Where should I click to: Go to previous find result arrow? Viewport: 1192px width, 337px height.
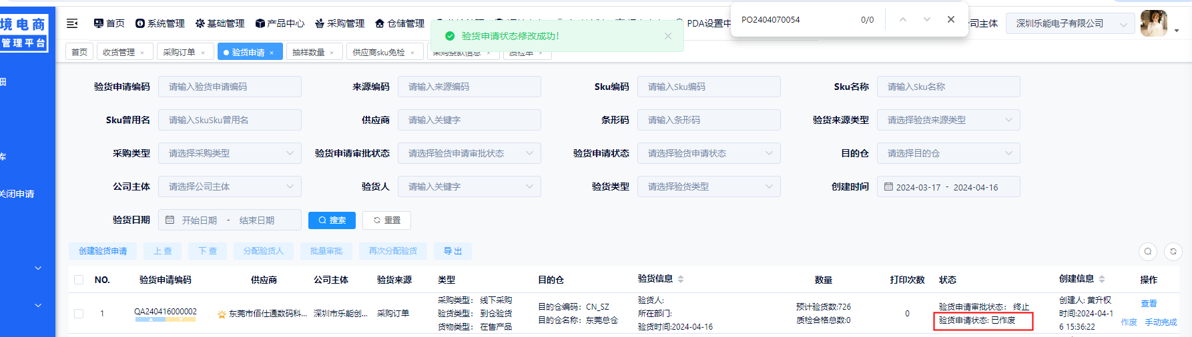coord(903,19)
